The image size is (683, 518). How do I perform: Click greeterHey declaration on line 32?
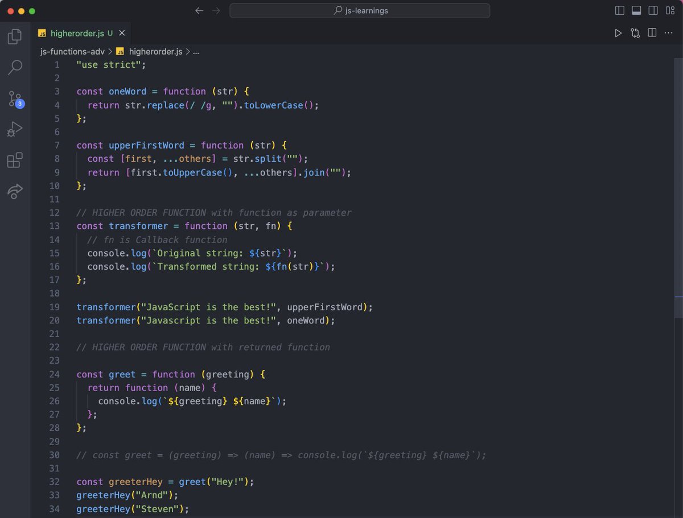[135, 482]
